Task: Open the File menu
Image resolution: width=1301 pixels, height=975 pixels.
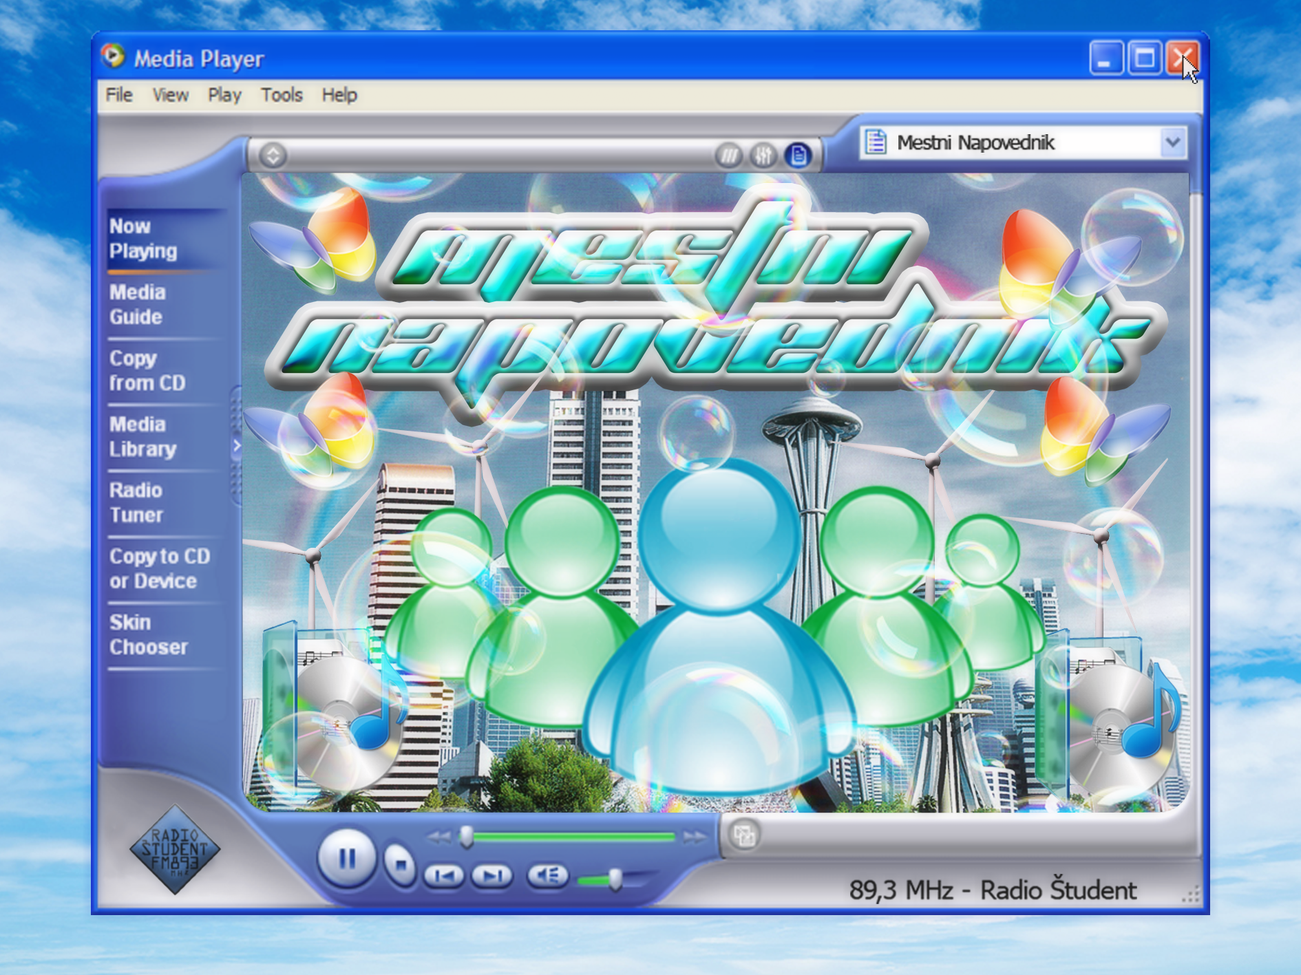Action: point(119,95)
